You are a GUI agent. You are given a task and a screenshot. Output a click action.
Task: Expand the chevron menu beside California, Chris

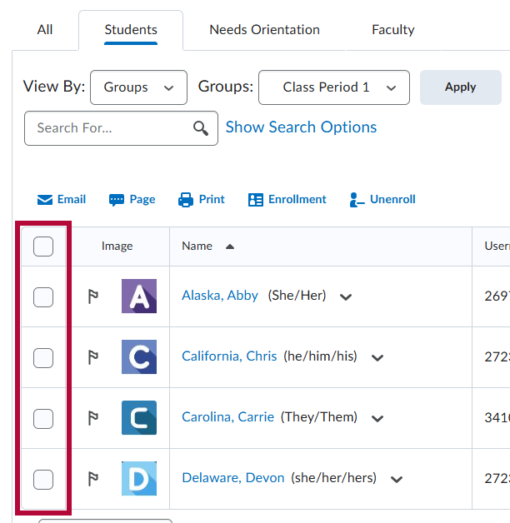pos(377,358)
